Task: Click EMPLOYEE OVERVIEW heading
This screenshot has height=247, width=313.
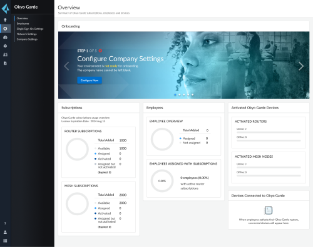Action: coord(166,121)
